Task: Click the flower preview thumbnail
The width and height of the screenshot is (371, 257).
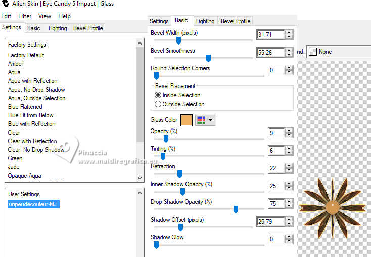Action: (333, 207)
